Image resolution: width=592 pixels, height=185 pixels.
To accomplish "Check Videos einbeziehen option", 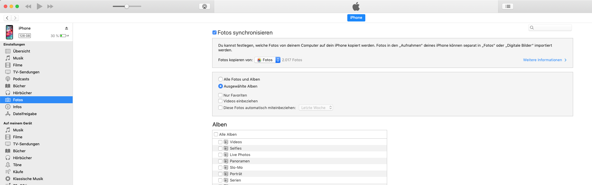I will (x=220, y=101).
